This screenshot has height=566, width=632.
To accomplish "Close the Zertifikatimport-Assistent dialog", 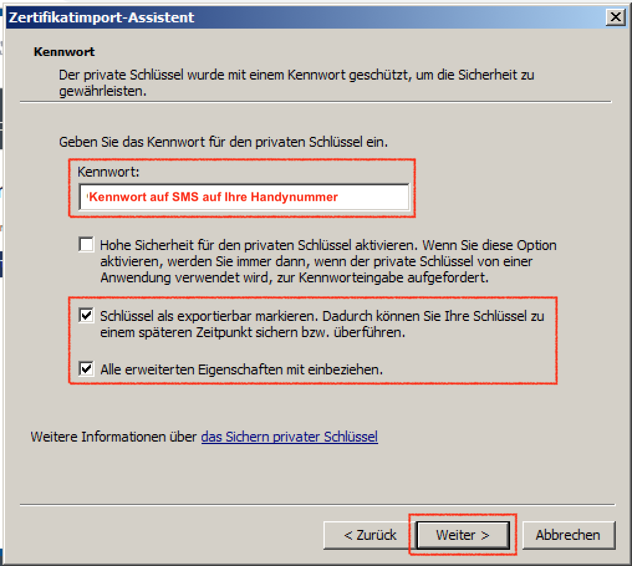I will click(x=615, y=17).
